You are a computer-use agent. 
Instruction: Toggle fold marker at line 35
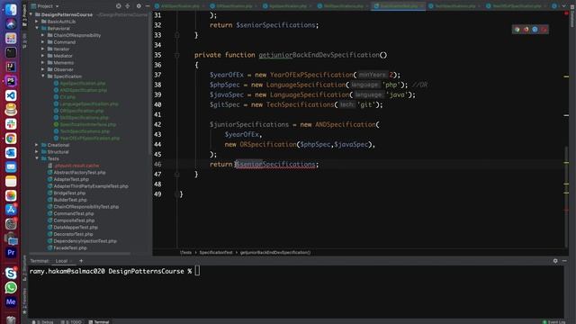pyautogui.click(x=177, y=55)
